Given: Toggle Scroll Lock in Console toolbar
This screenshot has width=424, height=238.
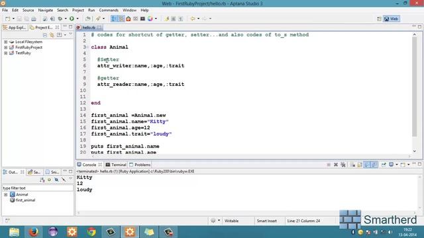Looking at the screenshot, I should [x=360, y=165].
